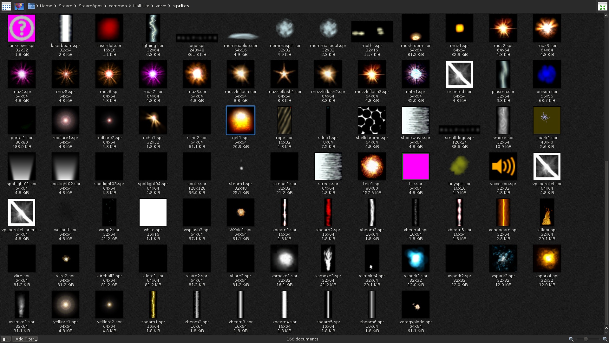This screenshot has height=343, width=609.
Task: Expand the chevron after Steam breadcrumb
Action: 75,6
